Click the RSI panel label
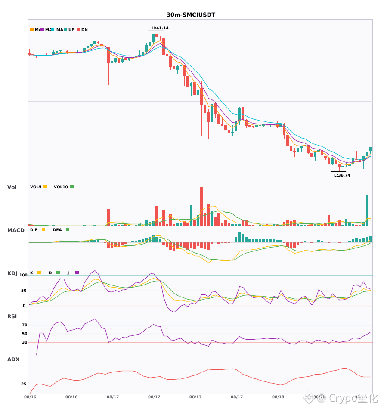 coord(12,316)
